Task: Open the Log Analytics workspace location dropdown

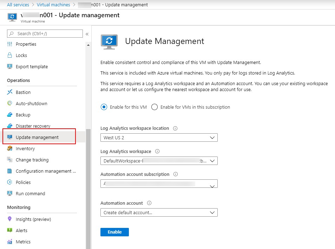Action: point(159,138)
